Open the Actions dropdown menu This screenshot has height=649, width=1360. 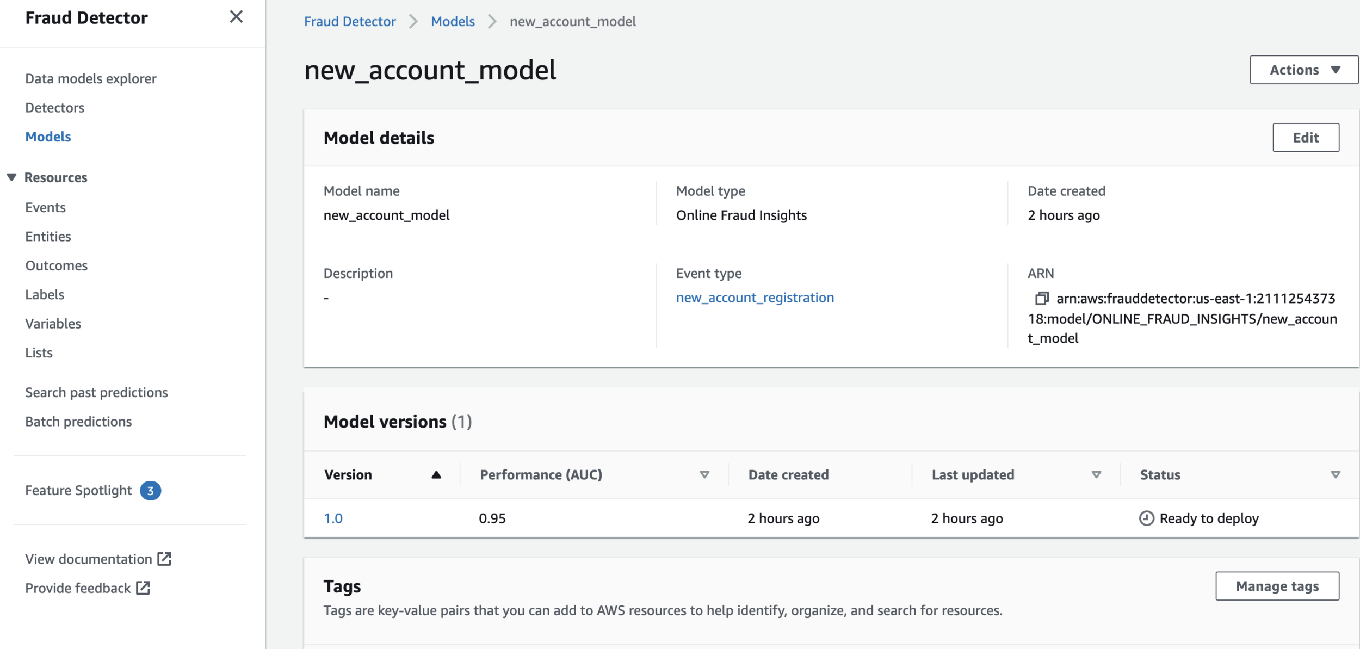tap(1303, 70)
